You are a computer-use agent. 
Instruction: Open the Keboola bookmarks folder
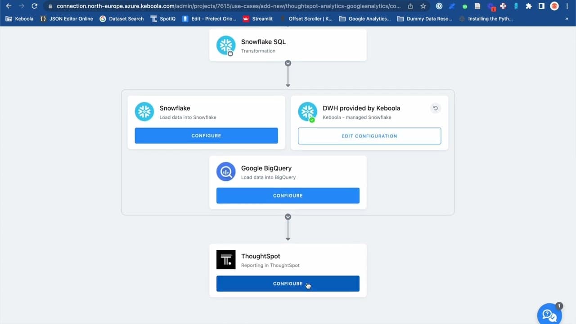click(19, 19)
